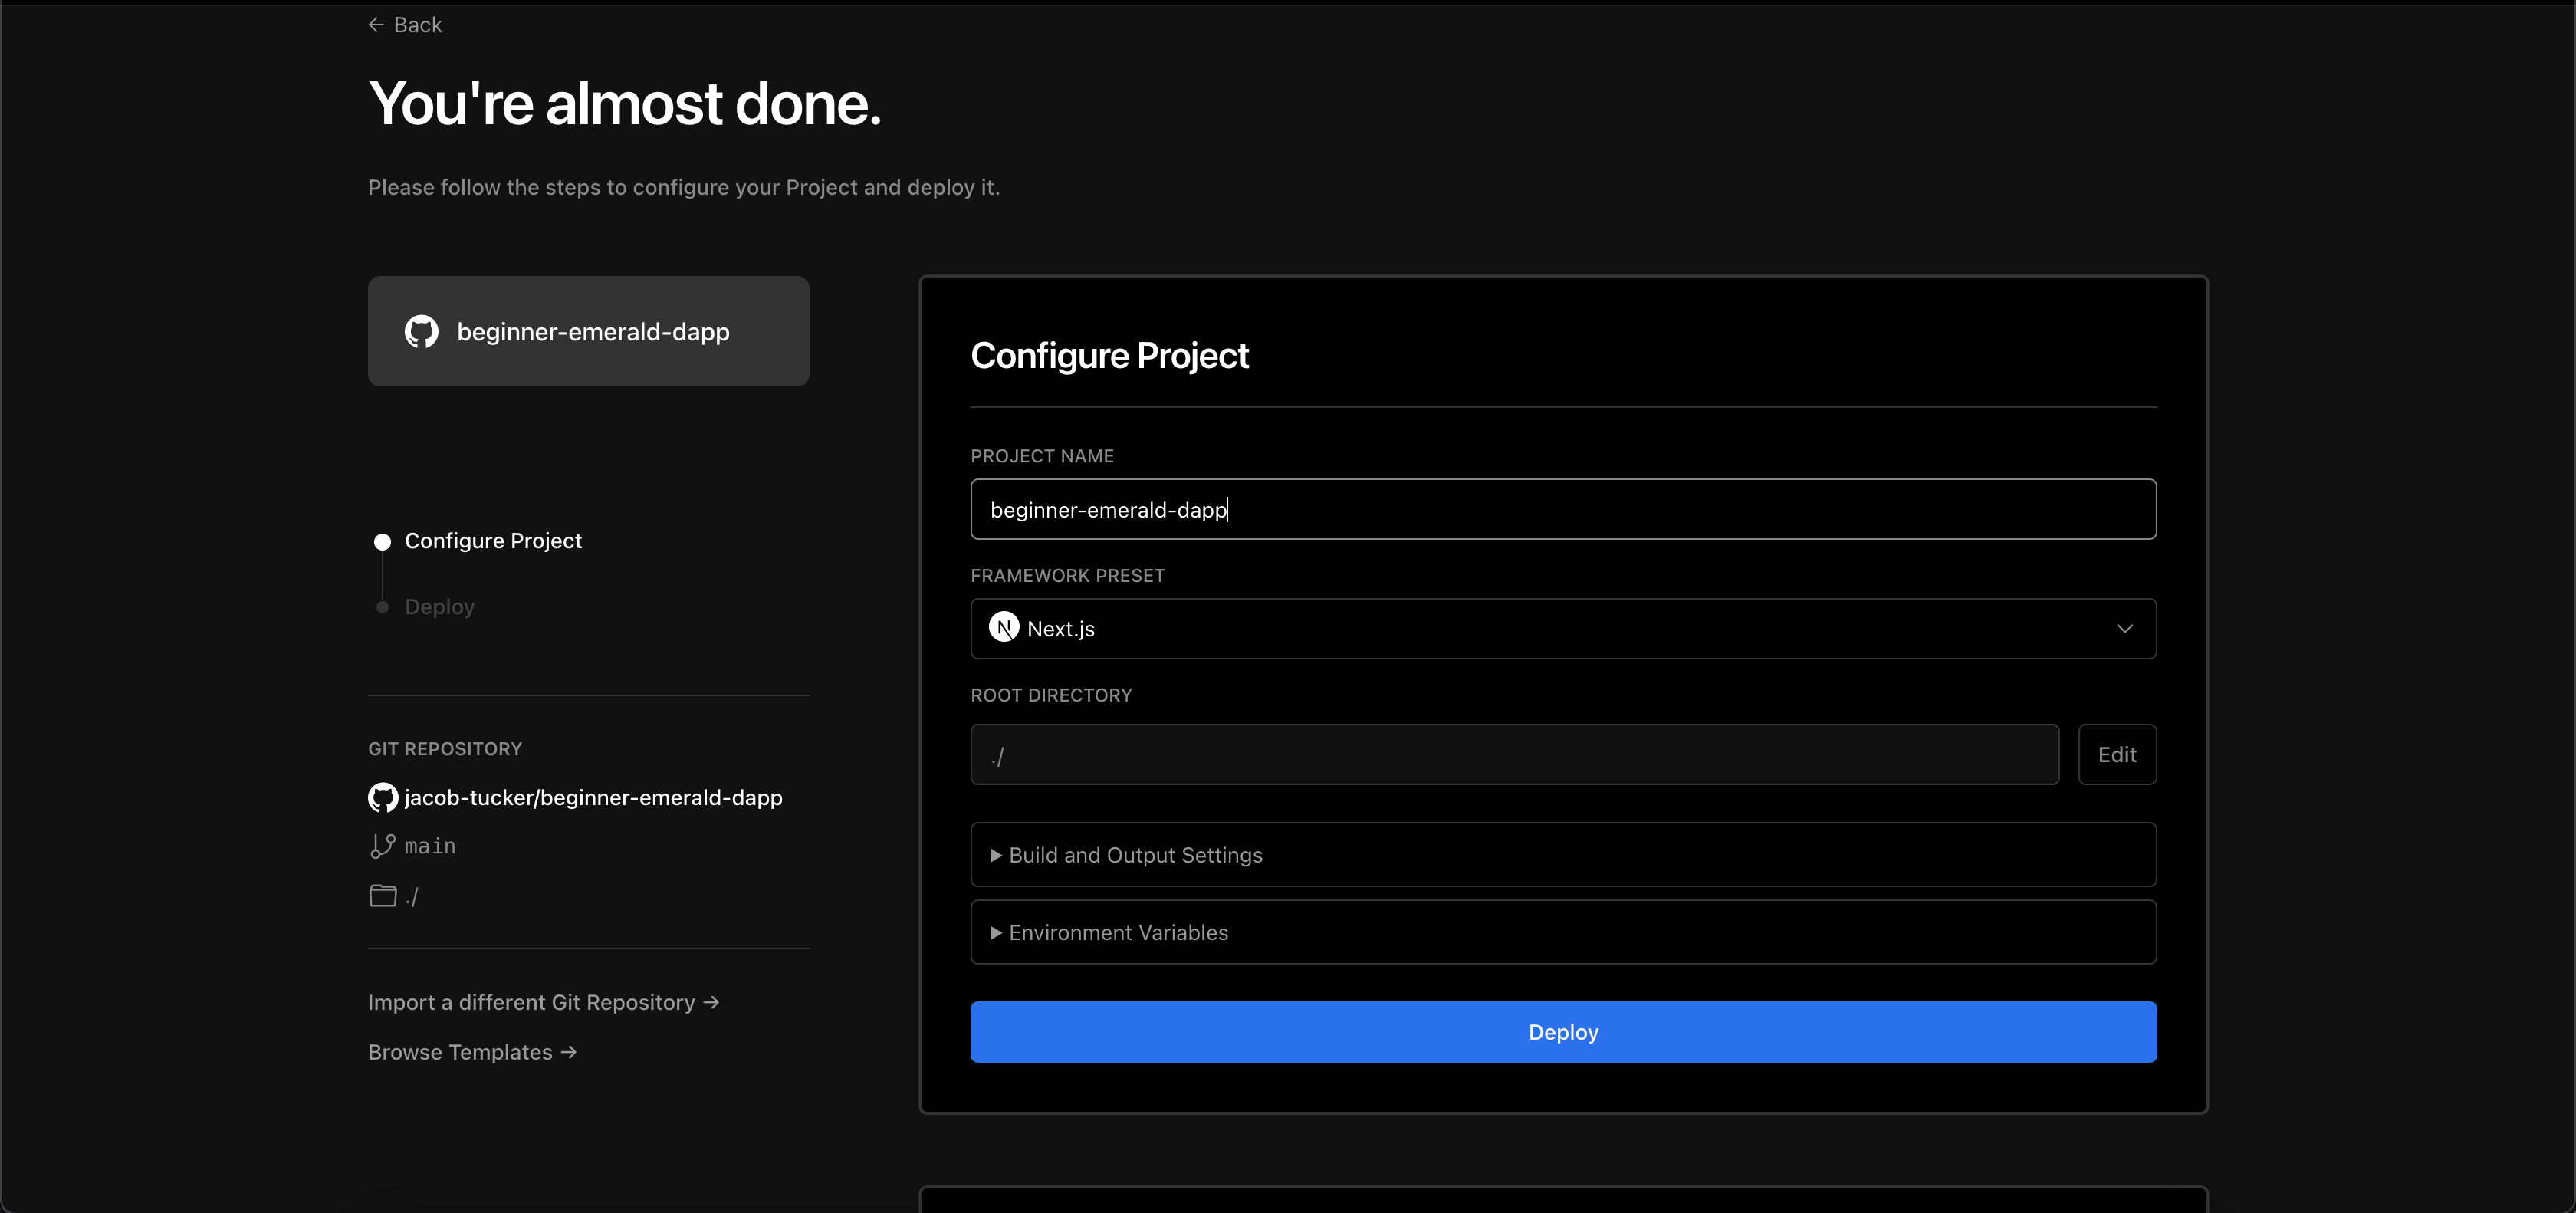Select the Configure Project step
This screenshot has width=2576, height=1213.
(493, 541)
